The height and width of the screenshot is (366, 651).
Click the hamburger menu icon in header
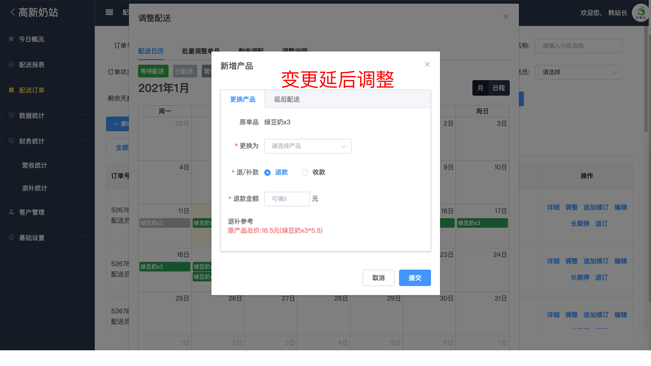pyautogui.click(x=109, y=12)
